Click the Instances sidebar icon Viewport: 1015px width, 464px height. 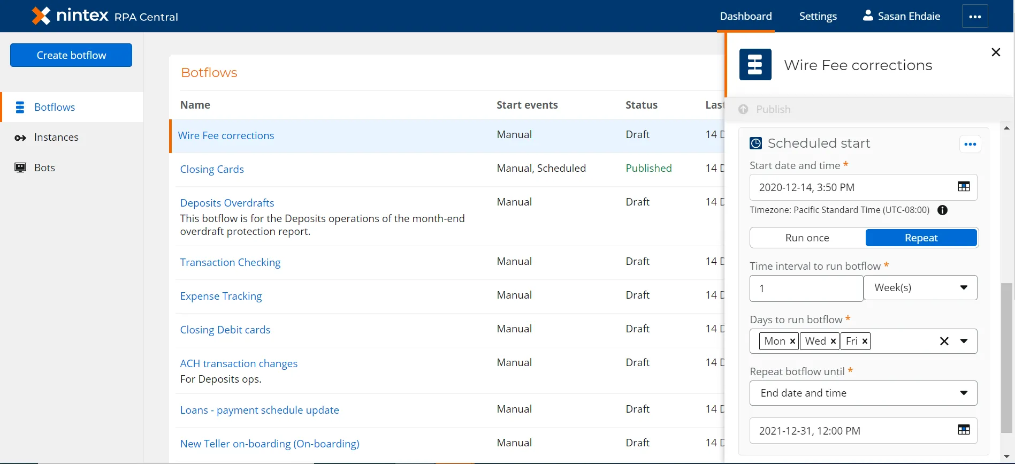[20, 138]
